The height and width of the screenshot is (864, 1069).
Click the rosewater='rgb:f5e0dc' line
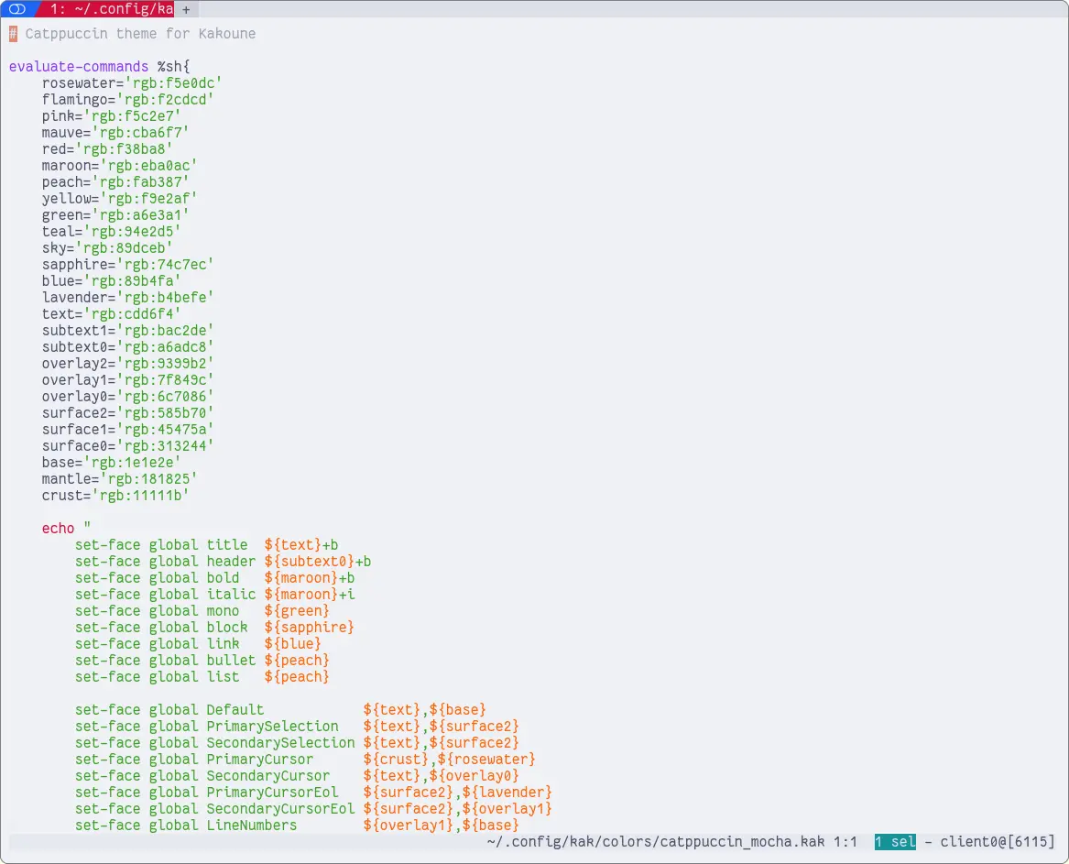[x=132, y=83]
